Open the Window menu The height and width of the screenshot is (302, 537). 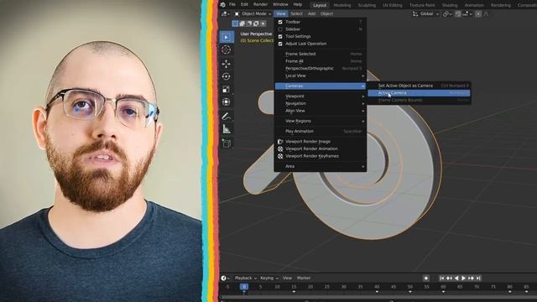[x=280, y=5]
